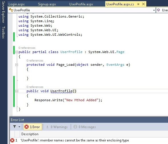The width and height of the screenshot is (168, 144).
Task: Switch to the Login.aspx tab
Action: pyautogui.click(x=17, y=4)
